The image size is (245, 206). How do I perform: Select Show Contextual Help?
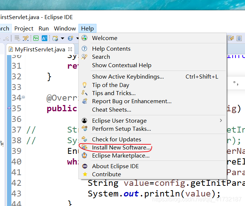(152, 65)
